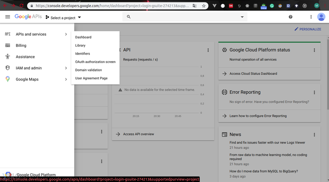Open Google Cloud Platform status card menu

(x=314, y=50)
